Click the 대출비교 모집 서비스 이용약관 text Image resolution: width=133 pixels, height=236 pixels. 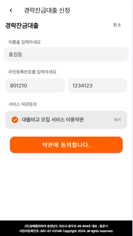[53, 120]
